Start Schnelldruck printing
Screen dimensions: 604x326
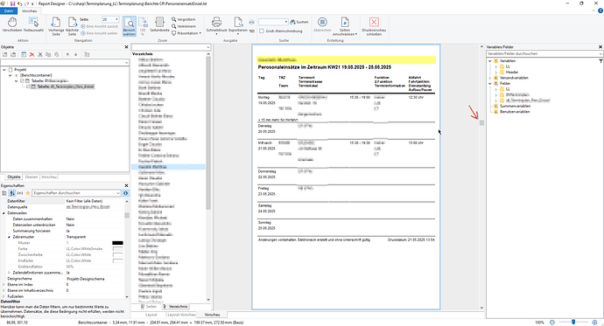click(x=216, y=25)
